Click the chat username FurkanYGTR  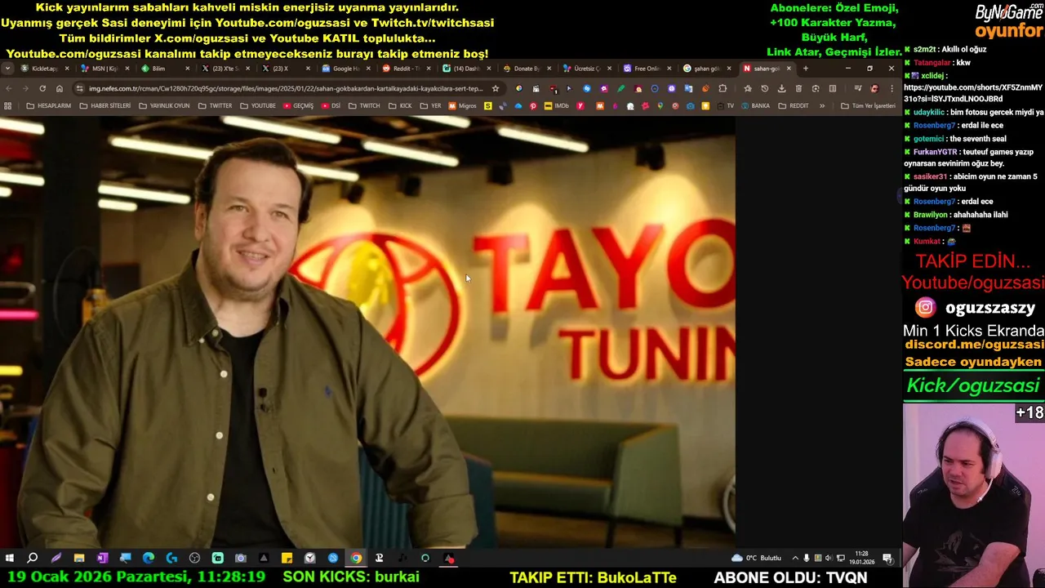point(935,152)
